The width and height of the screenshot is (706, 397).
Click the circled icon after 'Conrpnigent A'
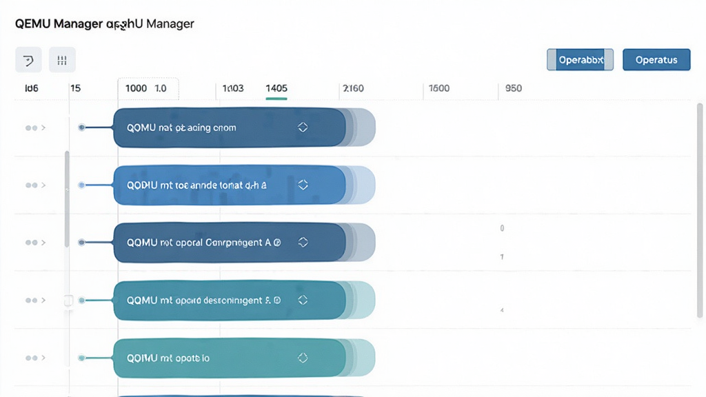pos(277,243)
